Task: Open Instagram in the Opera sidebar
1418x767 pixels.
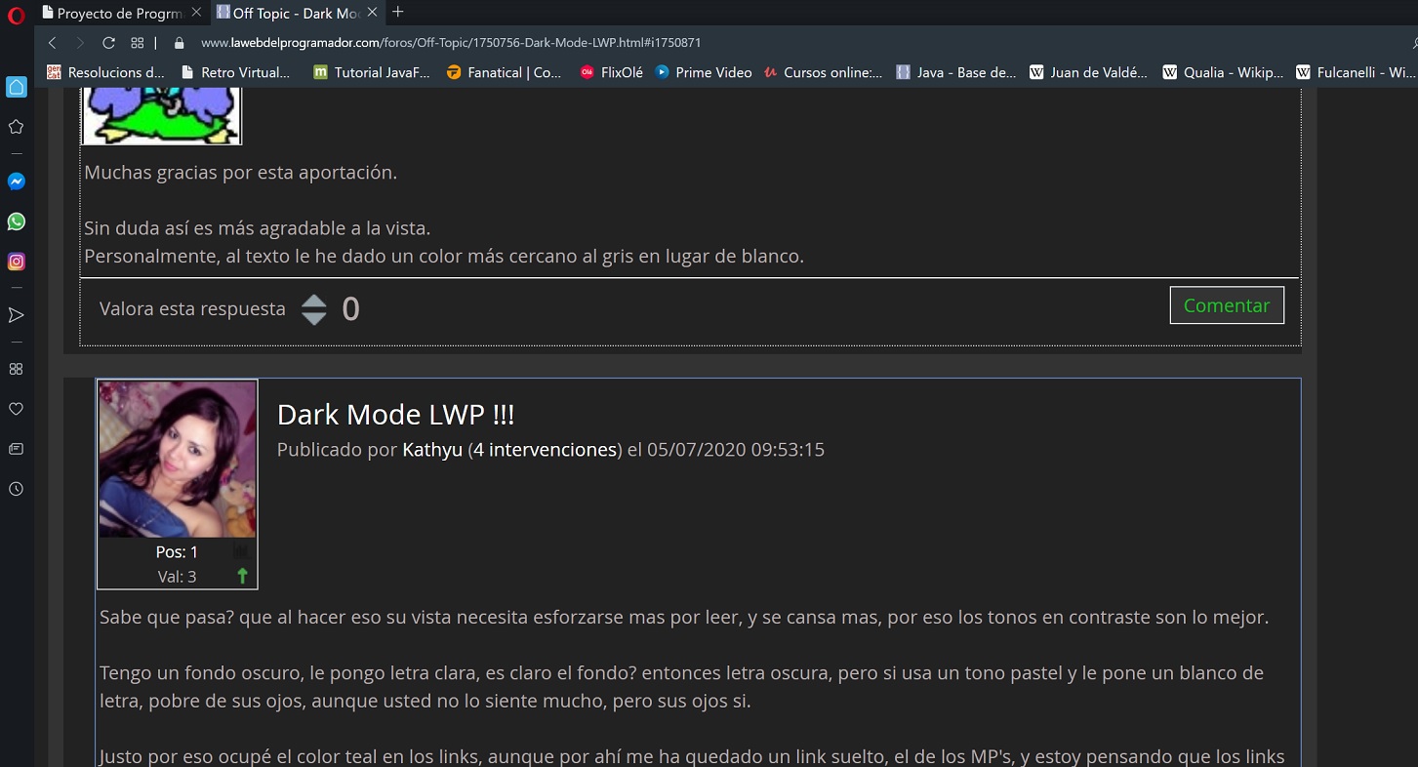Action: click(16, 262)
